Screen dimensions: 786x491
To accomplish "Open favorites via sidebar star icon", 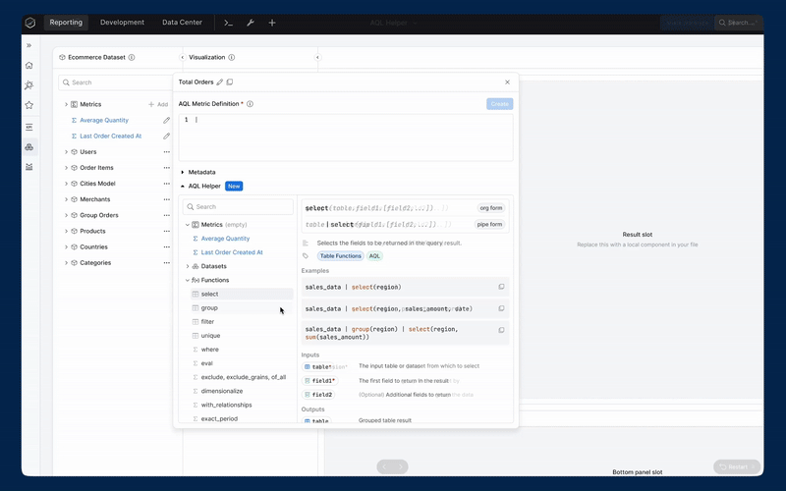I will 29,105.
